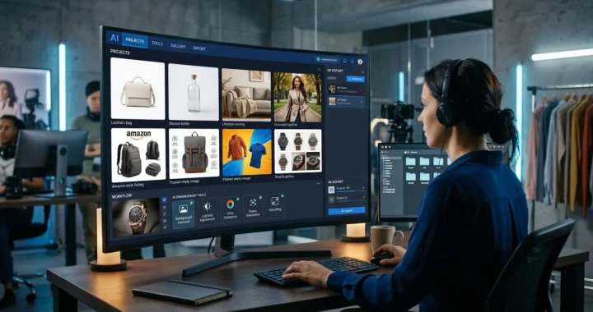The width and height of the screenshot is (593, 312).
Task: Click the blue button at bottom of export panel
Action: pyautogui.click(x=347, y=211)
